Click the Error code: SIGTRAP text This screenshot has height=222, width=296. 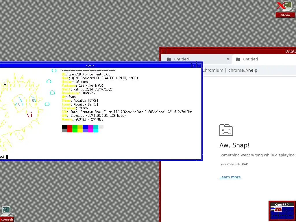coord(233,164)
